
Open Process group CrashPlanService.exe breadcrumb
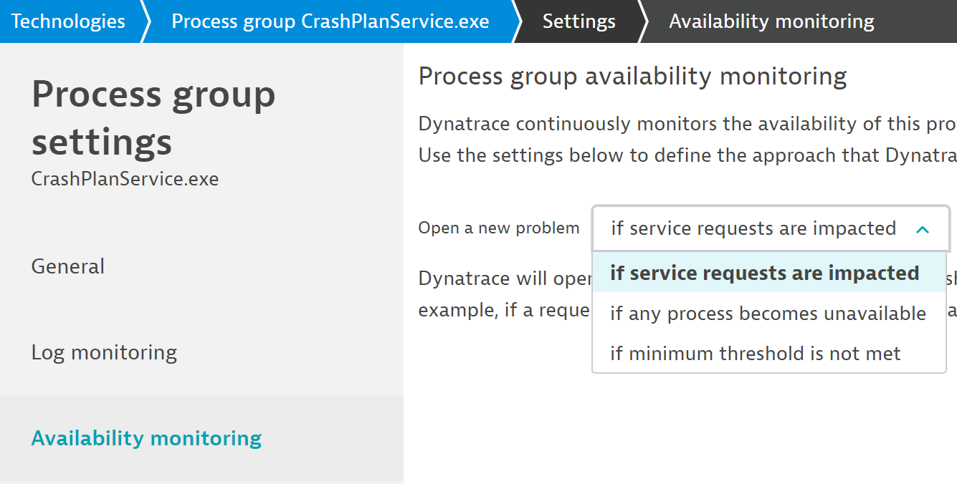(330, 21)
